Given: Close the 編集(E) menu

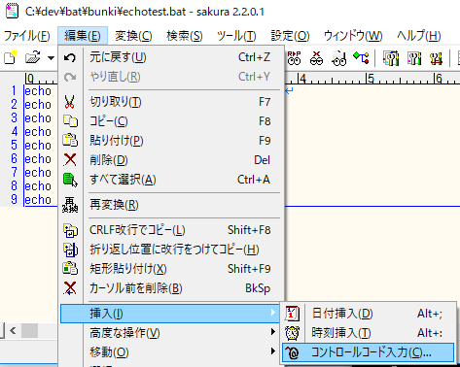Looking at the screenshot, I should click(x=83, y=36).
